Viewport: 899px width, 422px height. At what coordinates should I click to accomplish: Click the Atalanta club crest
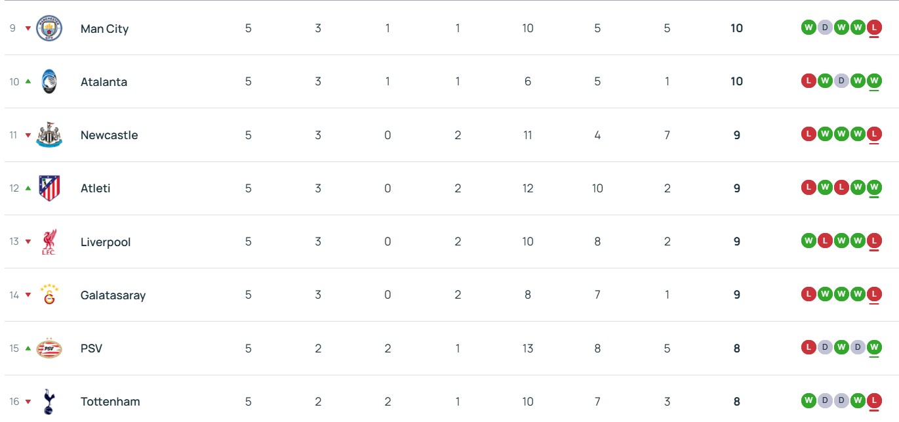[49, 81]
